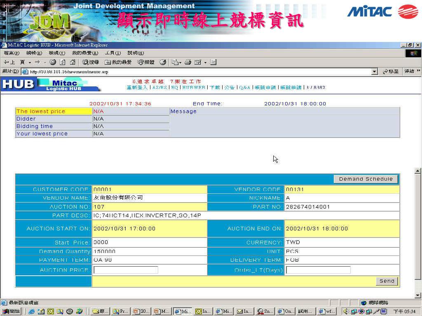Click the Go (移至) button
The image size is (422, 316).
click(391, 72)
